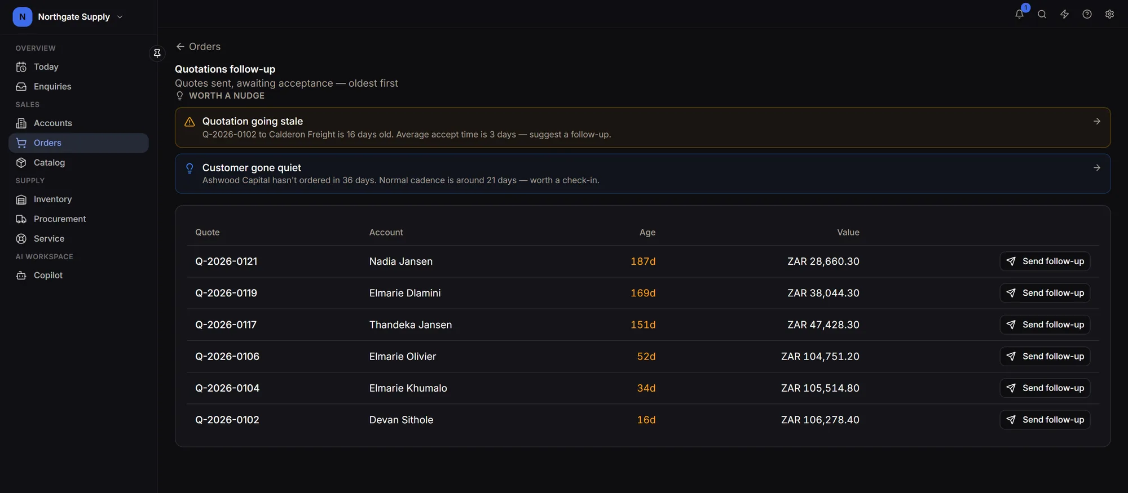Open the help question mark icon
The height and width of the screenshot is (493, 1128).
(1087, 14)
